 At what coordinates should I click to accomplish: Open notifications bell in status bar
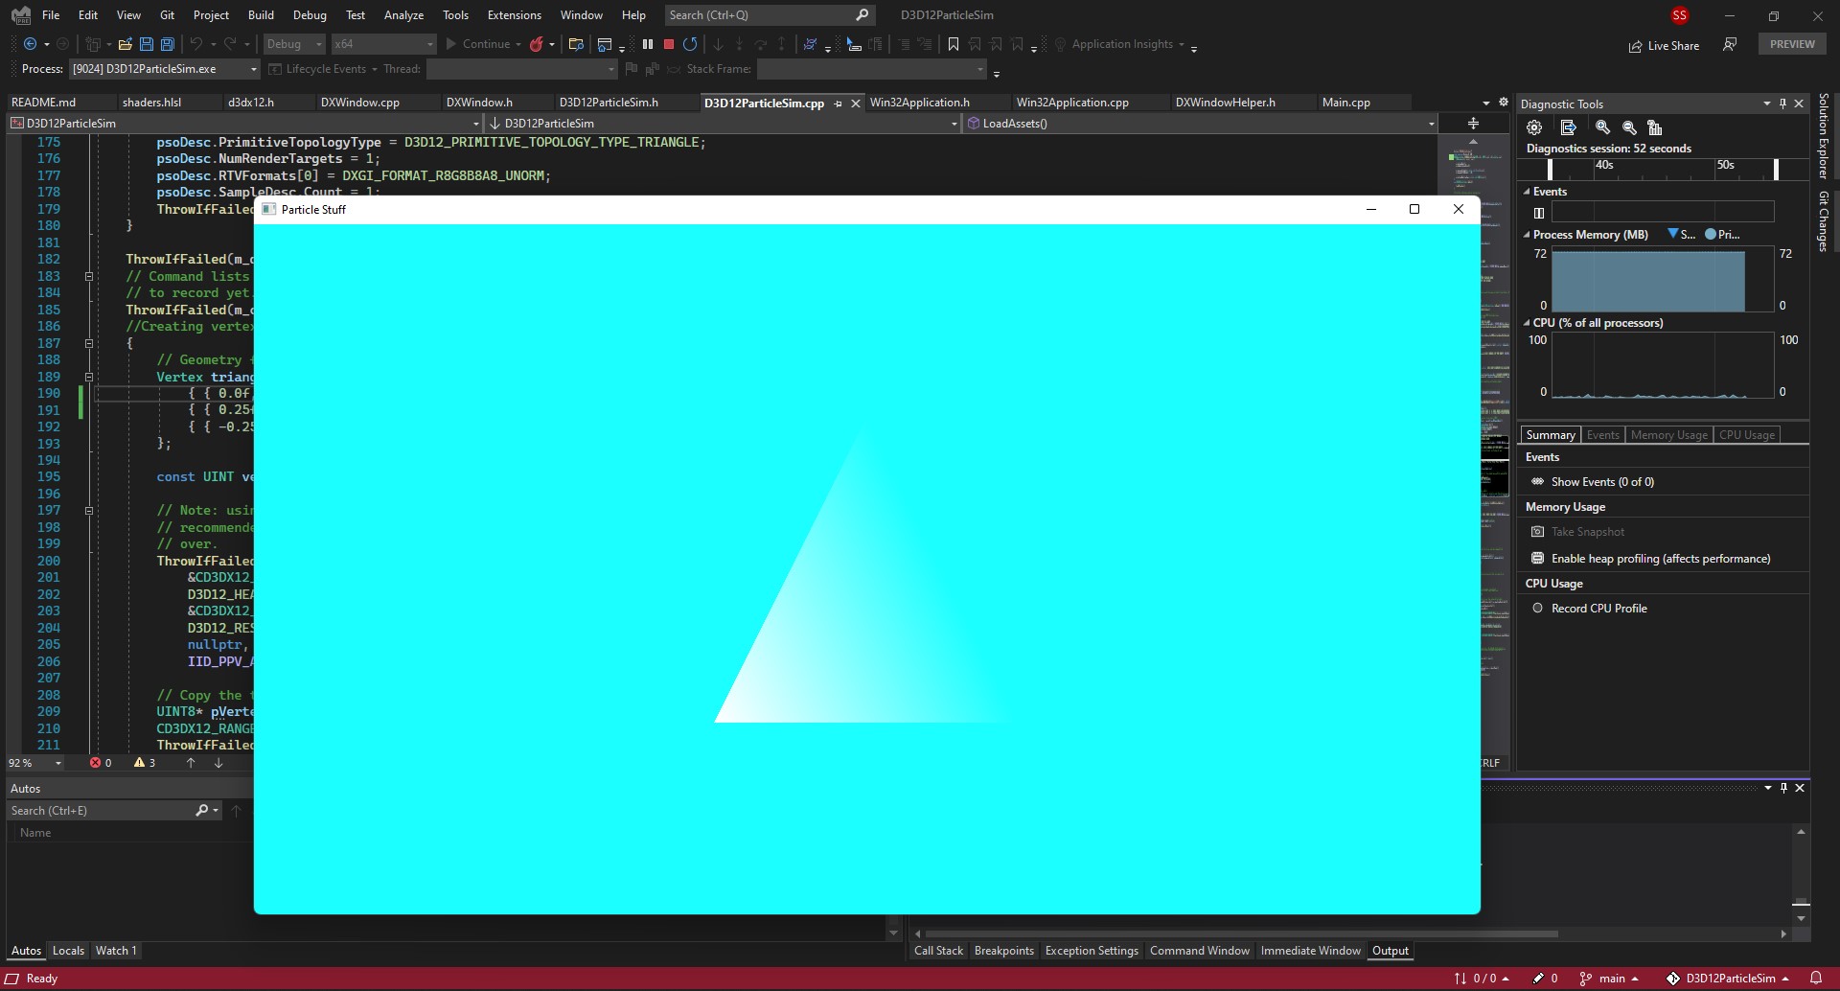tap(1816, 979)
